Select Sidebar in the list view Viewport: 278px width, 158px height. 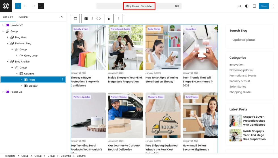pos(33,86)
